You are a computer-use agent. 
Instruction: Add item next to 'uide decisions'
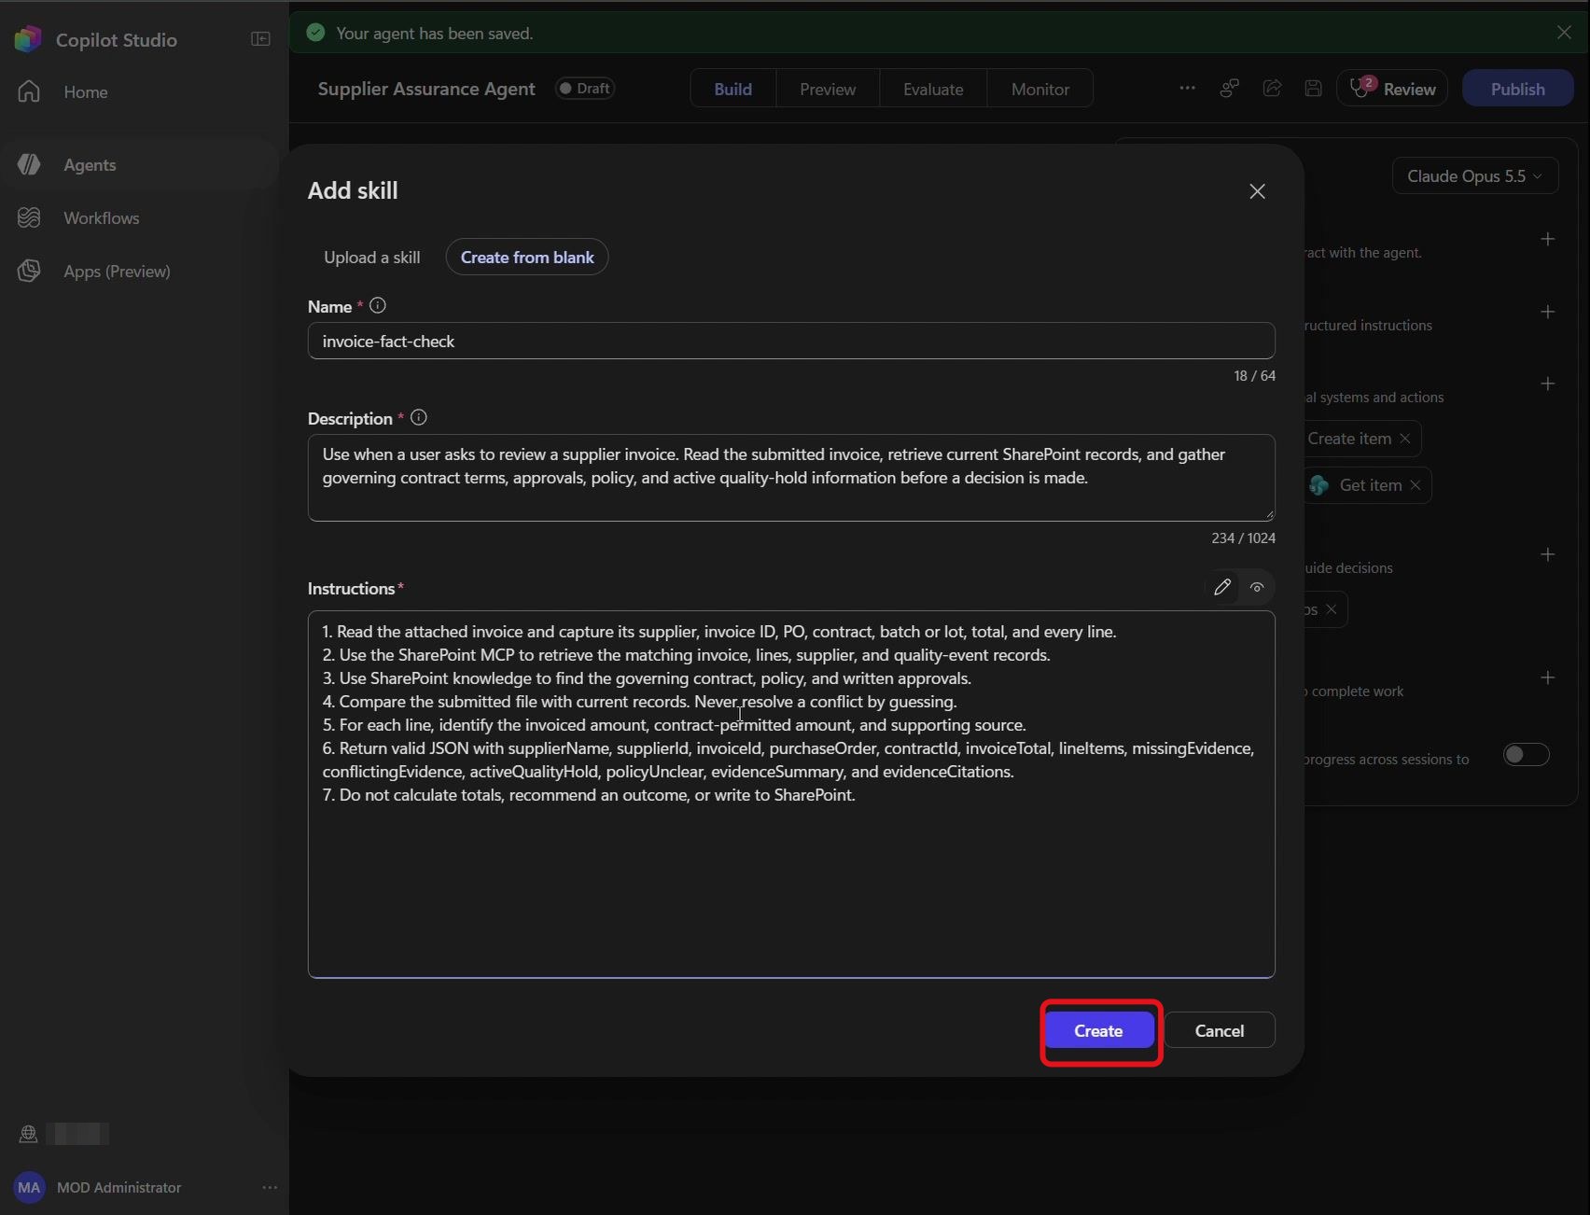(x=1548, y=554)
